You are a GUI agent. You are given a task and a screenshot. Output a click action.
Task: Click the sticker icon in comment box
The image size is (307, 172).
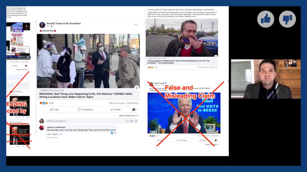point(136,121)
